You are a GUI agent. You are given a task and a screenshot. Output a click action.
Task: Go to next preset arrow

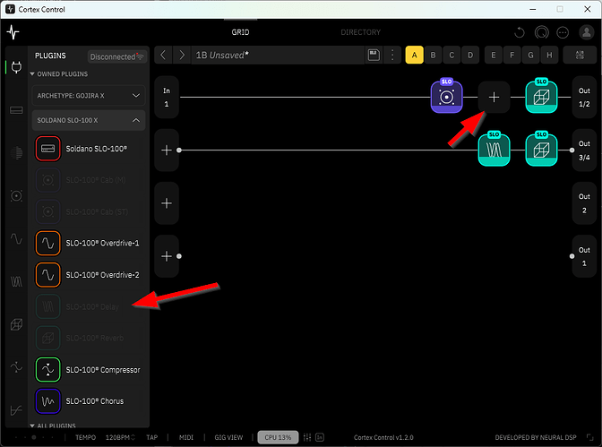[x=182, y=55]
